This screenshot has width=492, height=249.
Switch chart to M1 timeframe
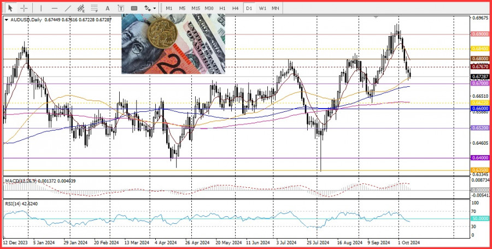point(169,8)
